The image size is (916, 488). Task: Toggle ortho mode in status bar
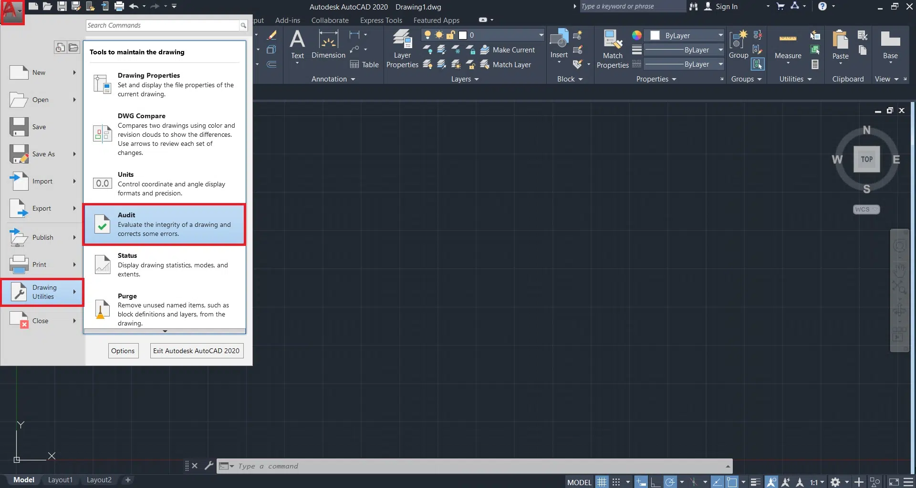(x=656, y=482)
